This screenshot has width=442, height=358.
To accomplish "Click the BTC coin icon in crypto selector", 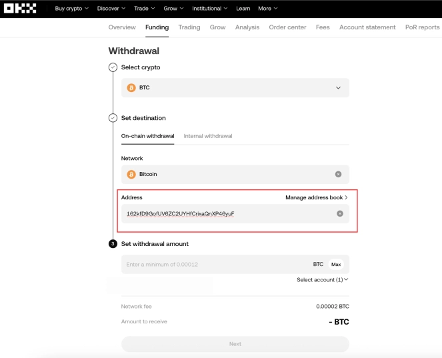I will 131,87.
